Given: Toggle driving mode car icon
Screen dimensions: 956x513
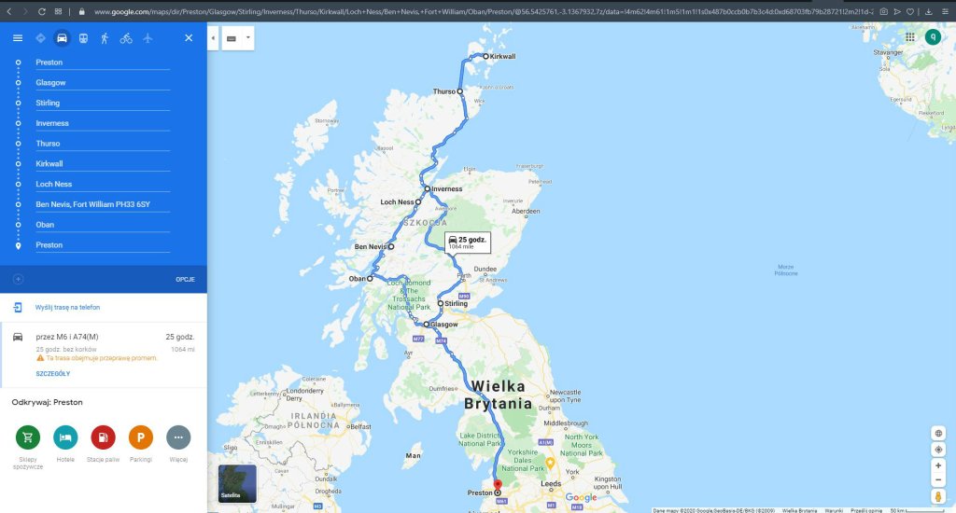Looking at the screenshot, I should 62,37.
